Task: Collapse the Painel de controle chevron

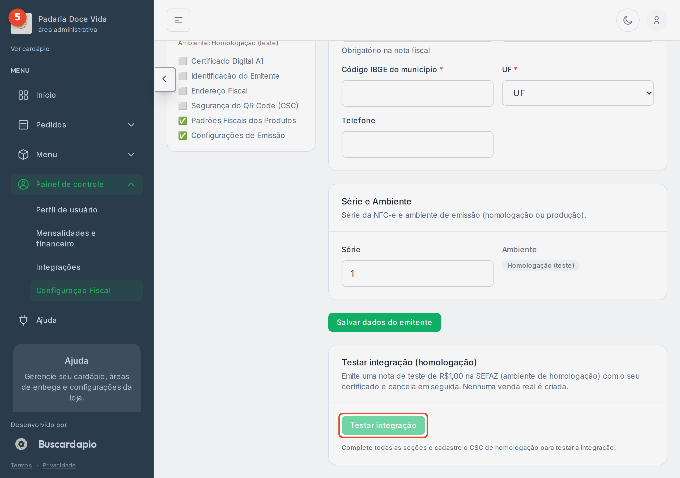Action: point(131,184)
